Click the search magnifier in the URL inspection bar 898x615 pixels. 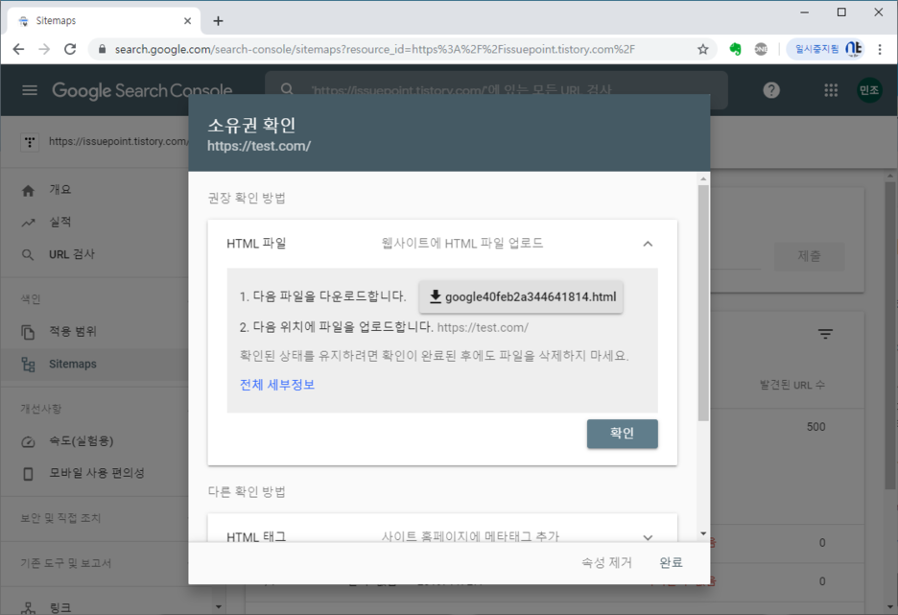(287, 89)
